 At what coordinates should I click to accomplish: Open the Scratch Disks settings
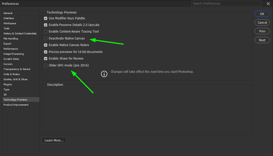(x=11, y=59)
